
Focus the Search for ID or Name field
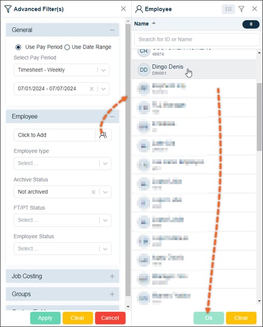pos(196,39)
